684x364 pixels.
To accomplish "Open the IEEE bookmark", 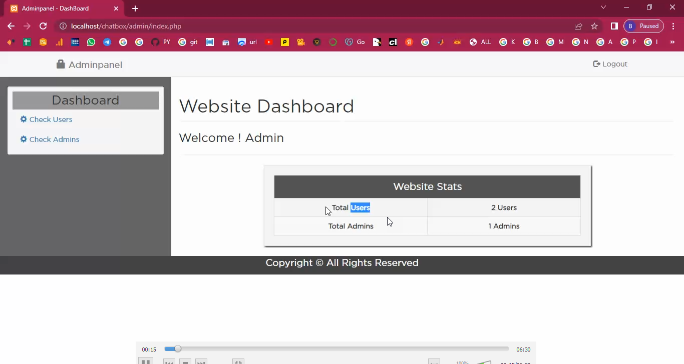I will (x=75, y=42).
